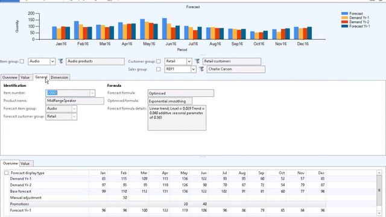The height and width of the screenshot is (217, 386).
Task: Click the Retail customers description field
Action: coord(232,61)
